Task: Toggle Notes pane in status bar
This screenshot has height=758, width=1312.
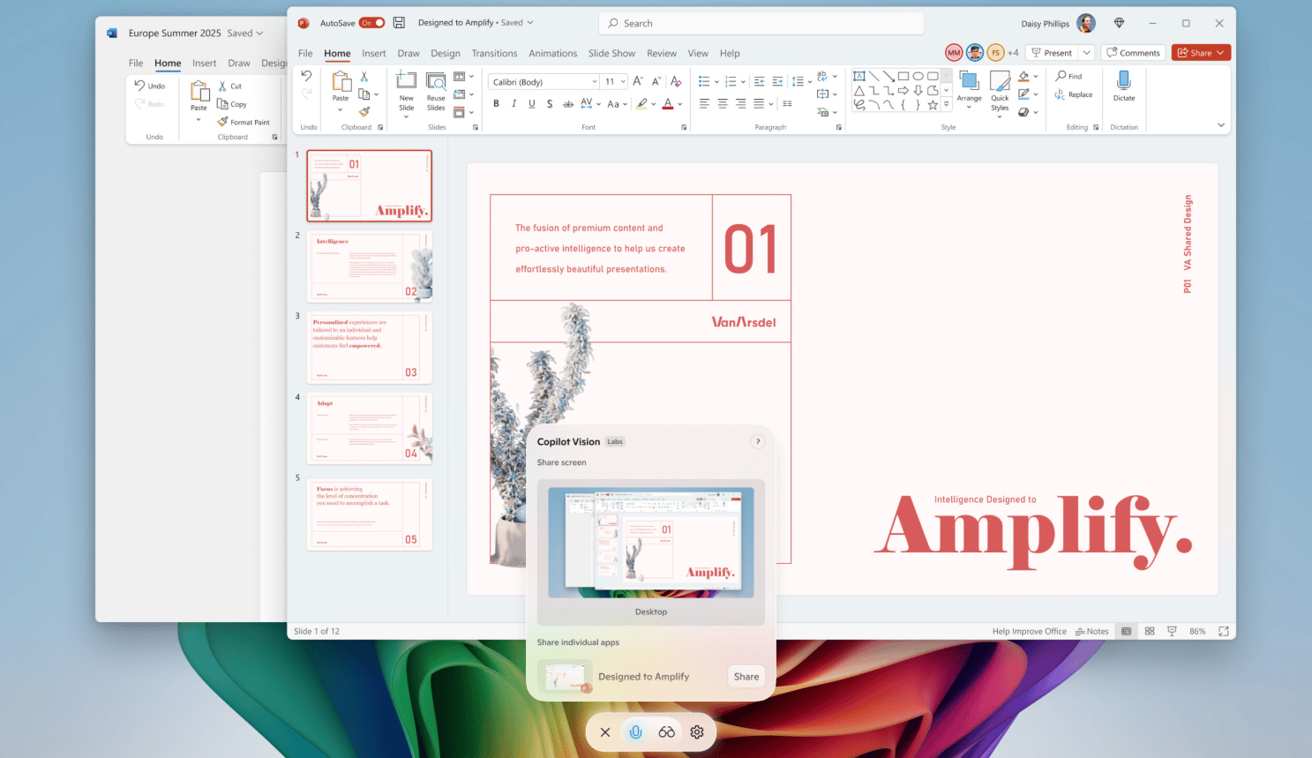Action: coord(1091,631)
